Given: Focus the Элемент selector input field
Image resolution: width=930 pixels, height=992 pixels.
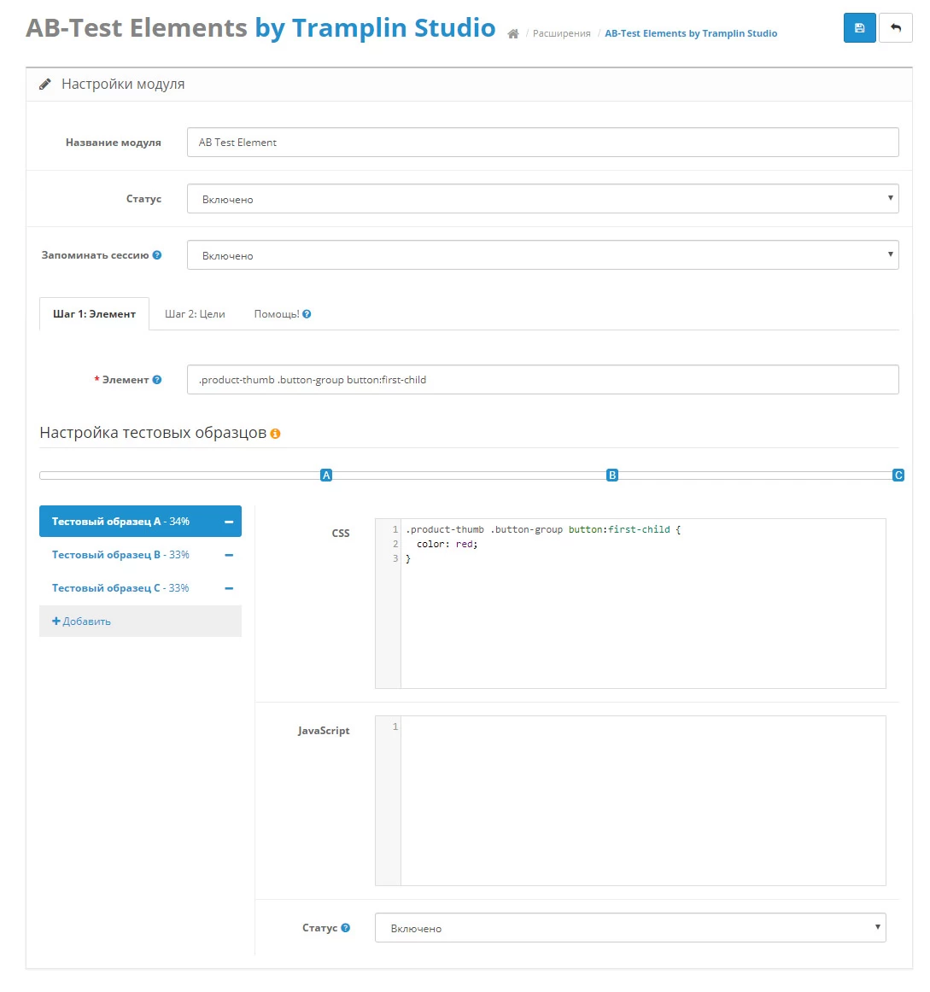Looking at the screenshot, I should [542, 380].
